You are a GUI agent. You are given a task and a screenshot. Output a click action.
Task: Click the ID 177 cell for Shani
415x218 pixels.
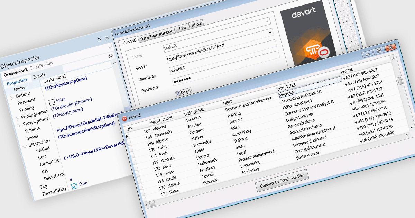click(163, 193)
